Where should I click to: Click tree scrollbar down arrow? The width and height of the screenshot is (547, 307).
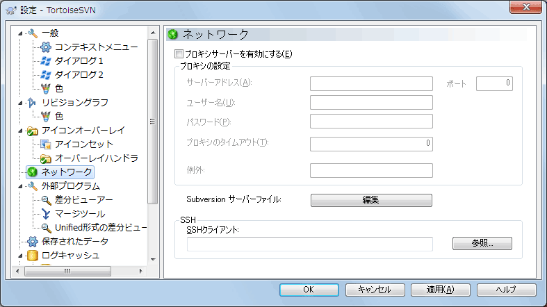point(153,260)
